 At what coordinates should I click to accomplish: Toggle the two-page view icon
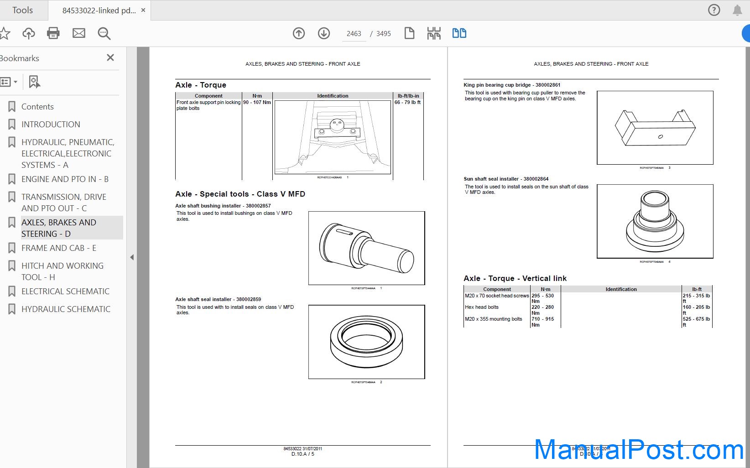pos(459,33)
